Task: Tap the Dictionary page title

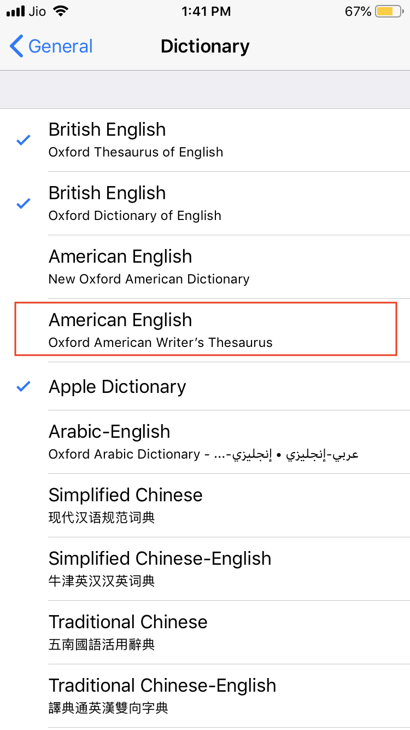Action: [205, 47]
